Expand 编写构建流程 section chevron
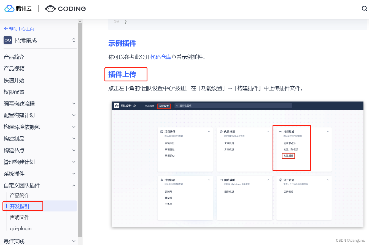 tap(74, 104)
